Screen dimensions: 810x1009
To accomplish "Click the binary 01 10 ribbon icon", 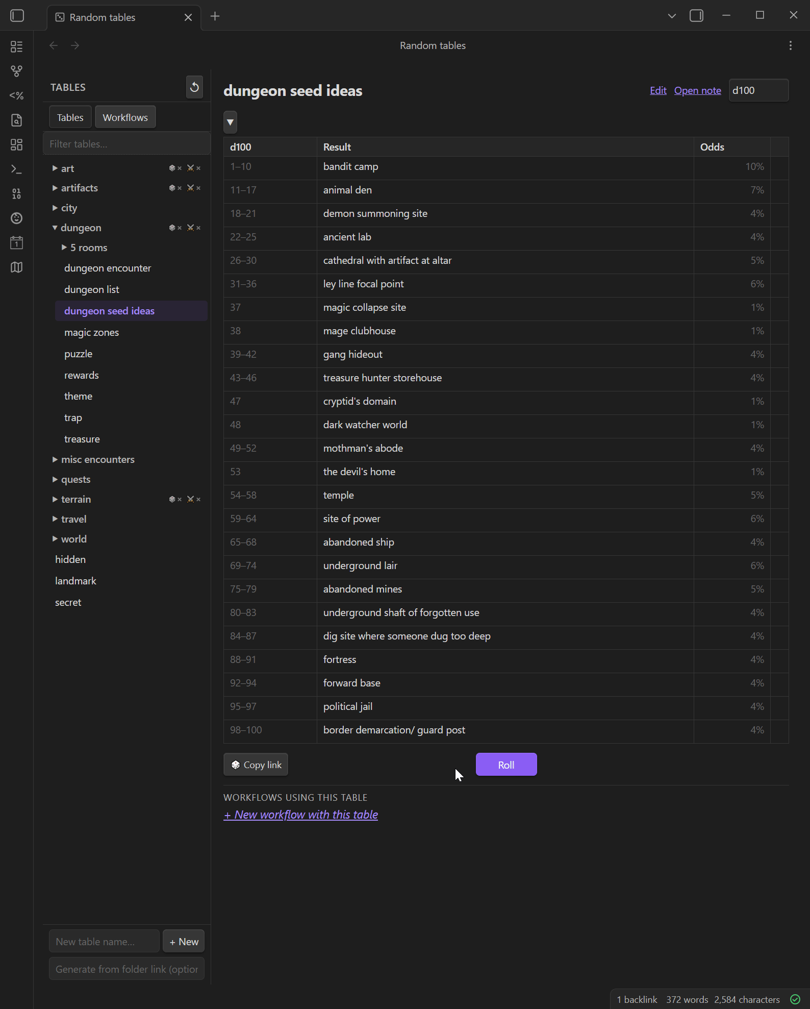I will coord(16,193).
